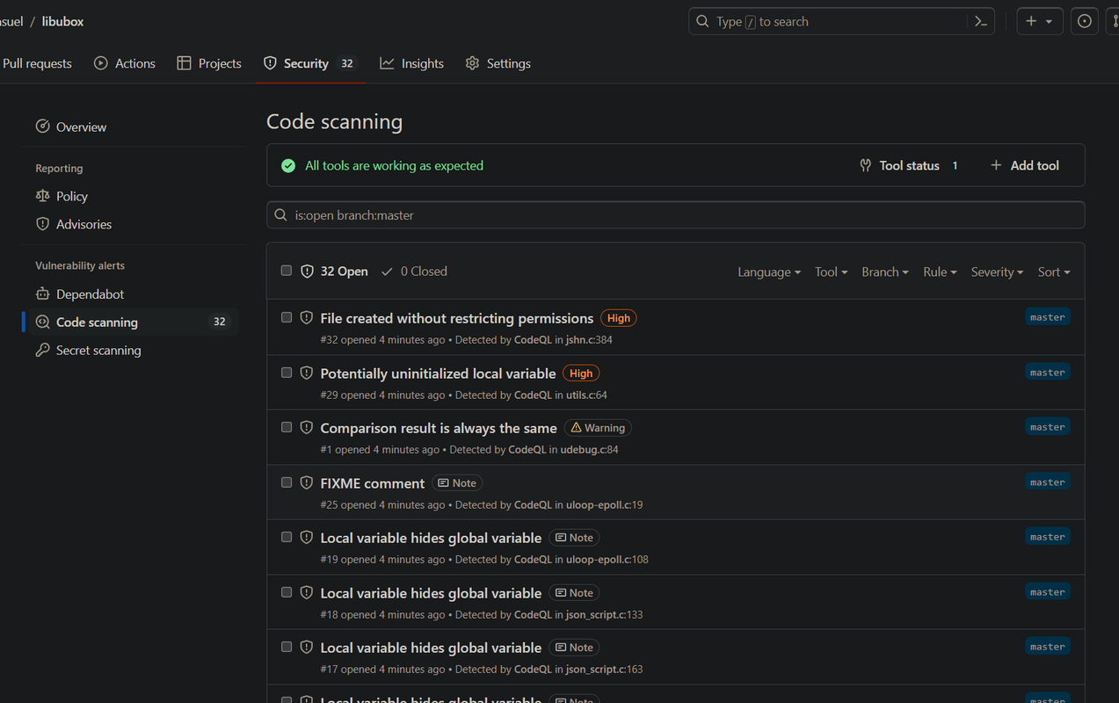Check the File created without restricting permissions alert
This screenshot has width=1119, height=703.
coord(287,317)
